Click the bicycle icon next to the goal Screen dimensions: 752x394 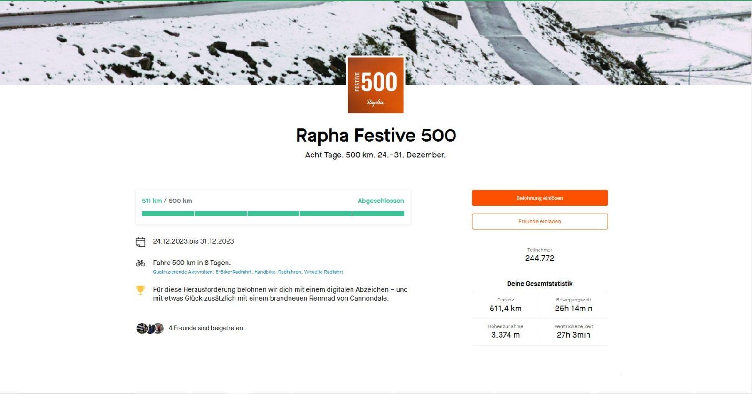point(141,263)
